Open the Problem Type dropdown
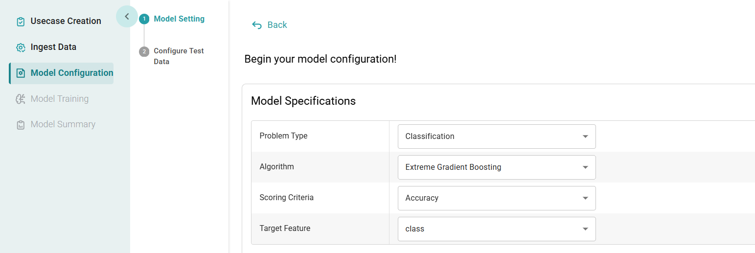 click(x=497, y=137)
